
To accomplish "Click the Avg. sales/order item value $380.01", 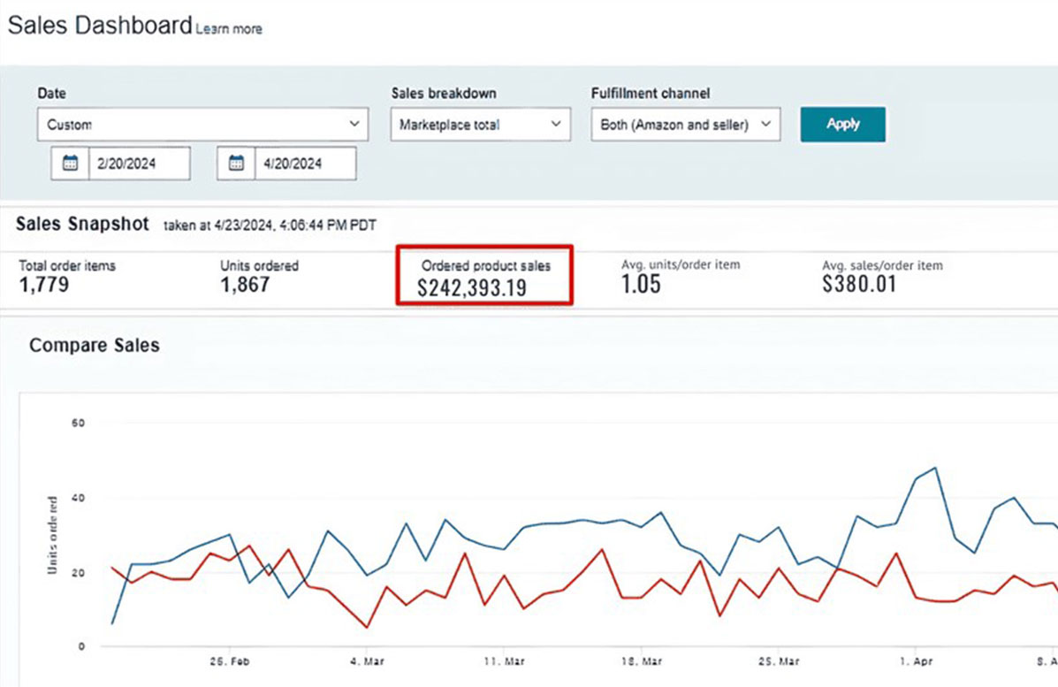I will tap(859, 284).
